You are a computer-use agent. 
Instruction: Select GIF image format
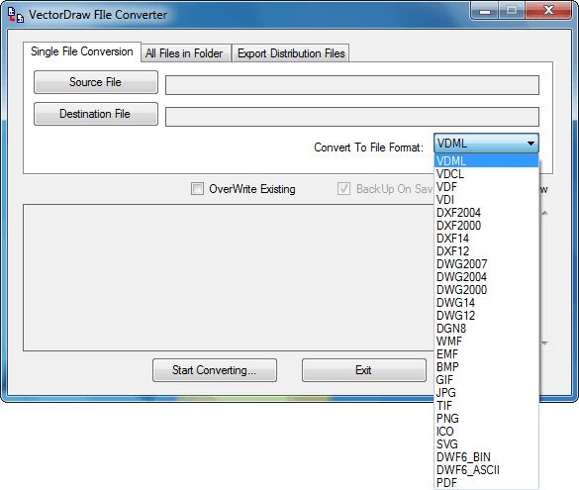click(x=486, y=380)
